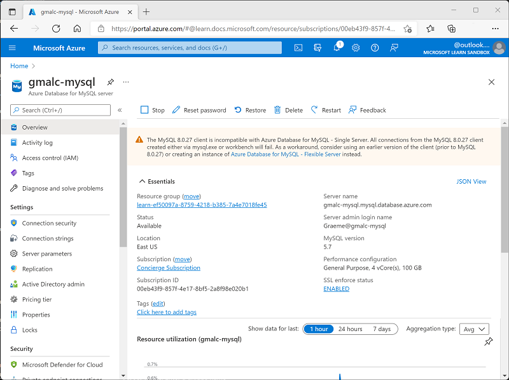Collapse the Essentials section
This screenshot has width=509, height=380.
(x=157, y=182)
